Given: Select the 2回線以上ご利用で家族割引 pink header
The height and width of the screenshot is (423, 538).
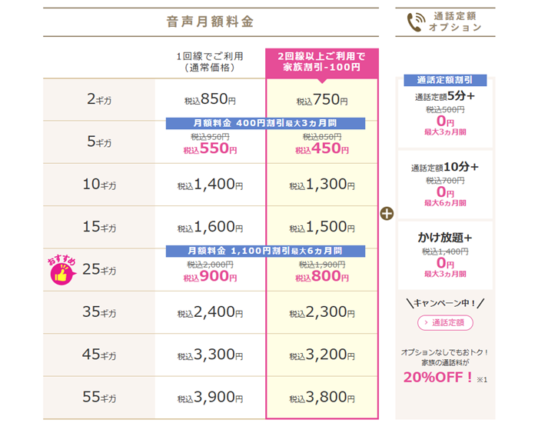Looking at the screenshot, I should (322, 62).
